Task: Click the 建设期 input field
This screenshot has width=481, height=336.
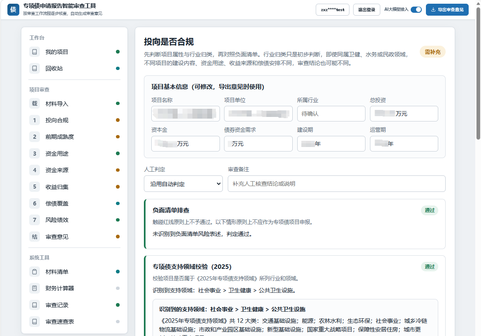Action: [331, 144]
